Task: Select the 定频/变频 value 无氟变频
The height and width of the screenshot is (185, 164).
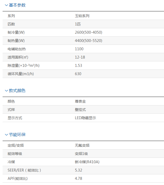Action: [82, 145]
